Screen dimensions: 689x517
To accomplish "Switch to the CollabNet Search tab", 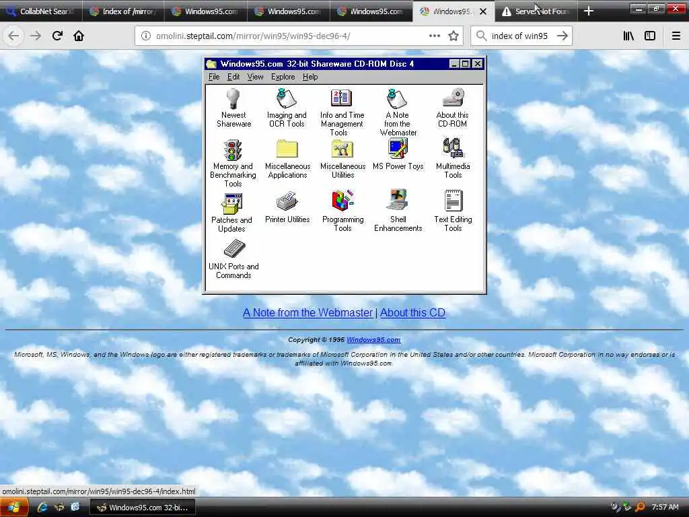I will click(41, 11).
